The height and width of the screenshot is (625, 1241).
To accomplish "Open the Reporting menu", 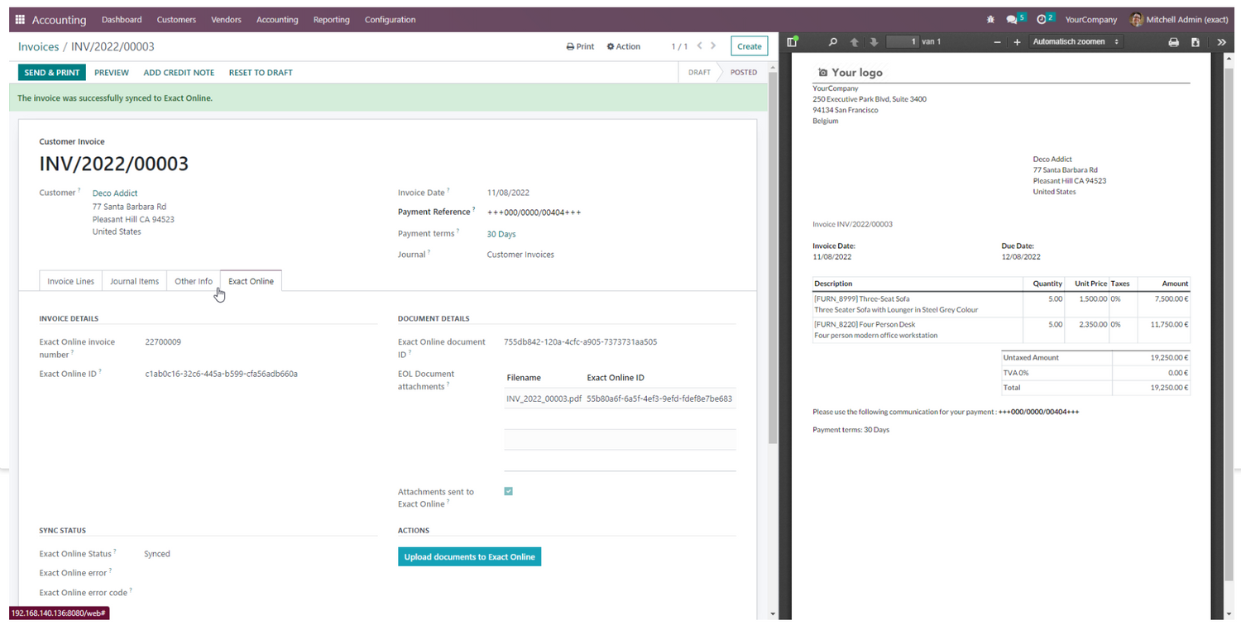I will tap(331, 20).
